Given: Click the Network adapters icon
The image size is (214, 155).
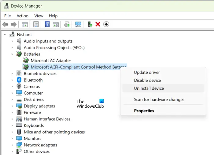Looking at the screenshot, I should 19,145.
